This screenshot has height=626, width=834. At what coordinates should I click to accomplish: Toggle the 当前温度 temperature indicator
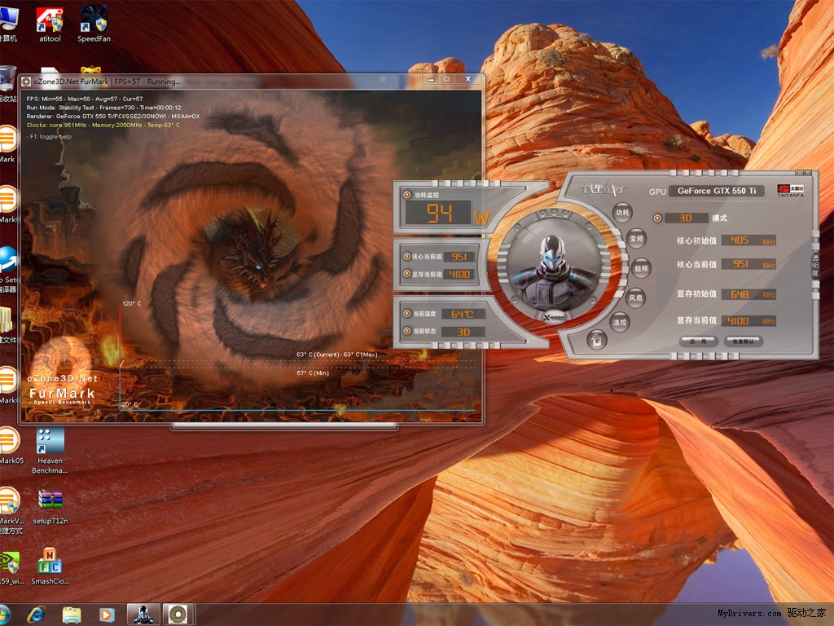point(407,314)
